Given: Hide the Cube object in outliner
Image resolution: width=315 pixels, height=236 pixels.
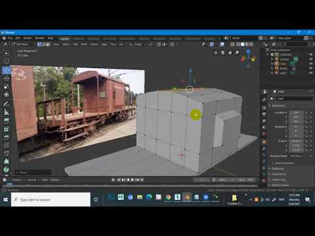Looking at the screenshot, I should pyautogui.click(x=311, y=64).
